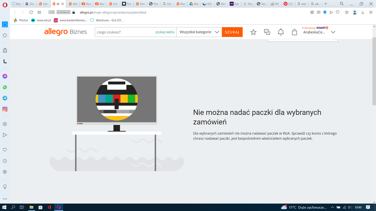
Task: Open the sidebar lightbulb tips icon
Action: click(x=5, y=187)
